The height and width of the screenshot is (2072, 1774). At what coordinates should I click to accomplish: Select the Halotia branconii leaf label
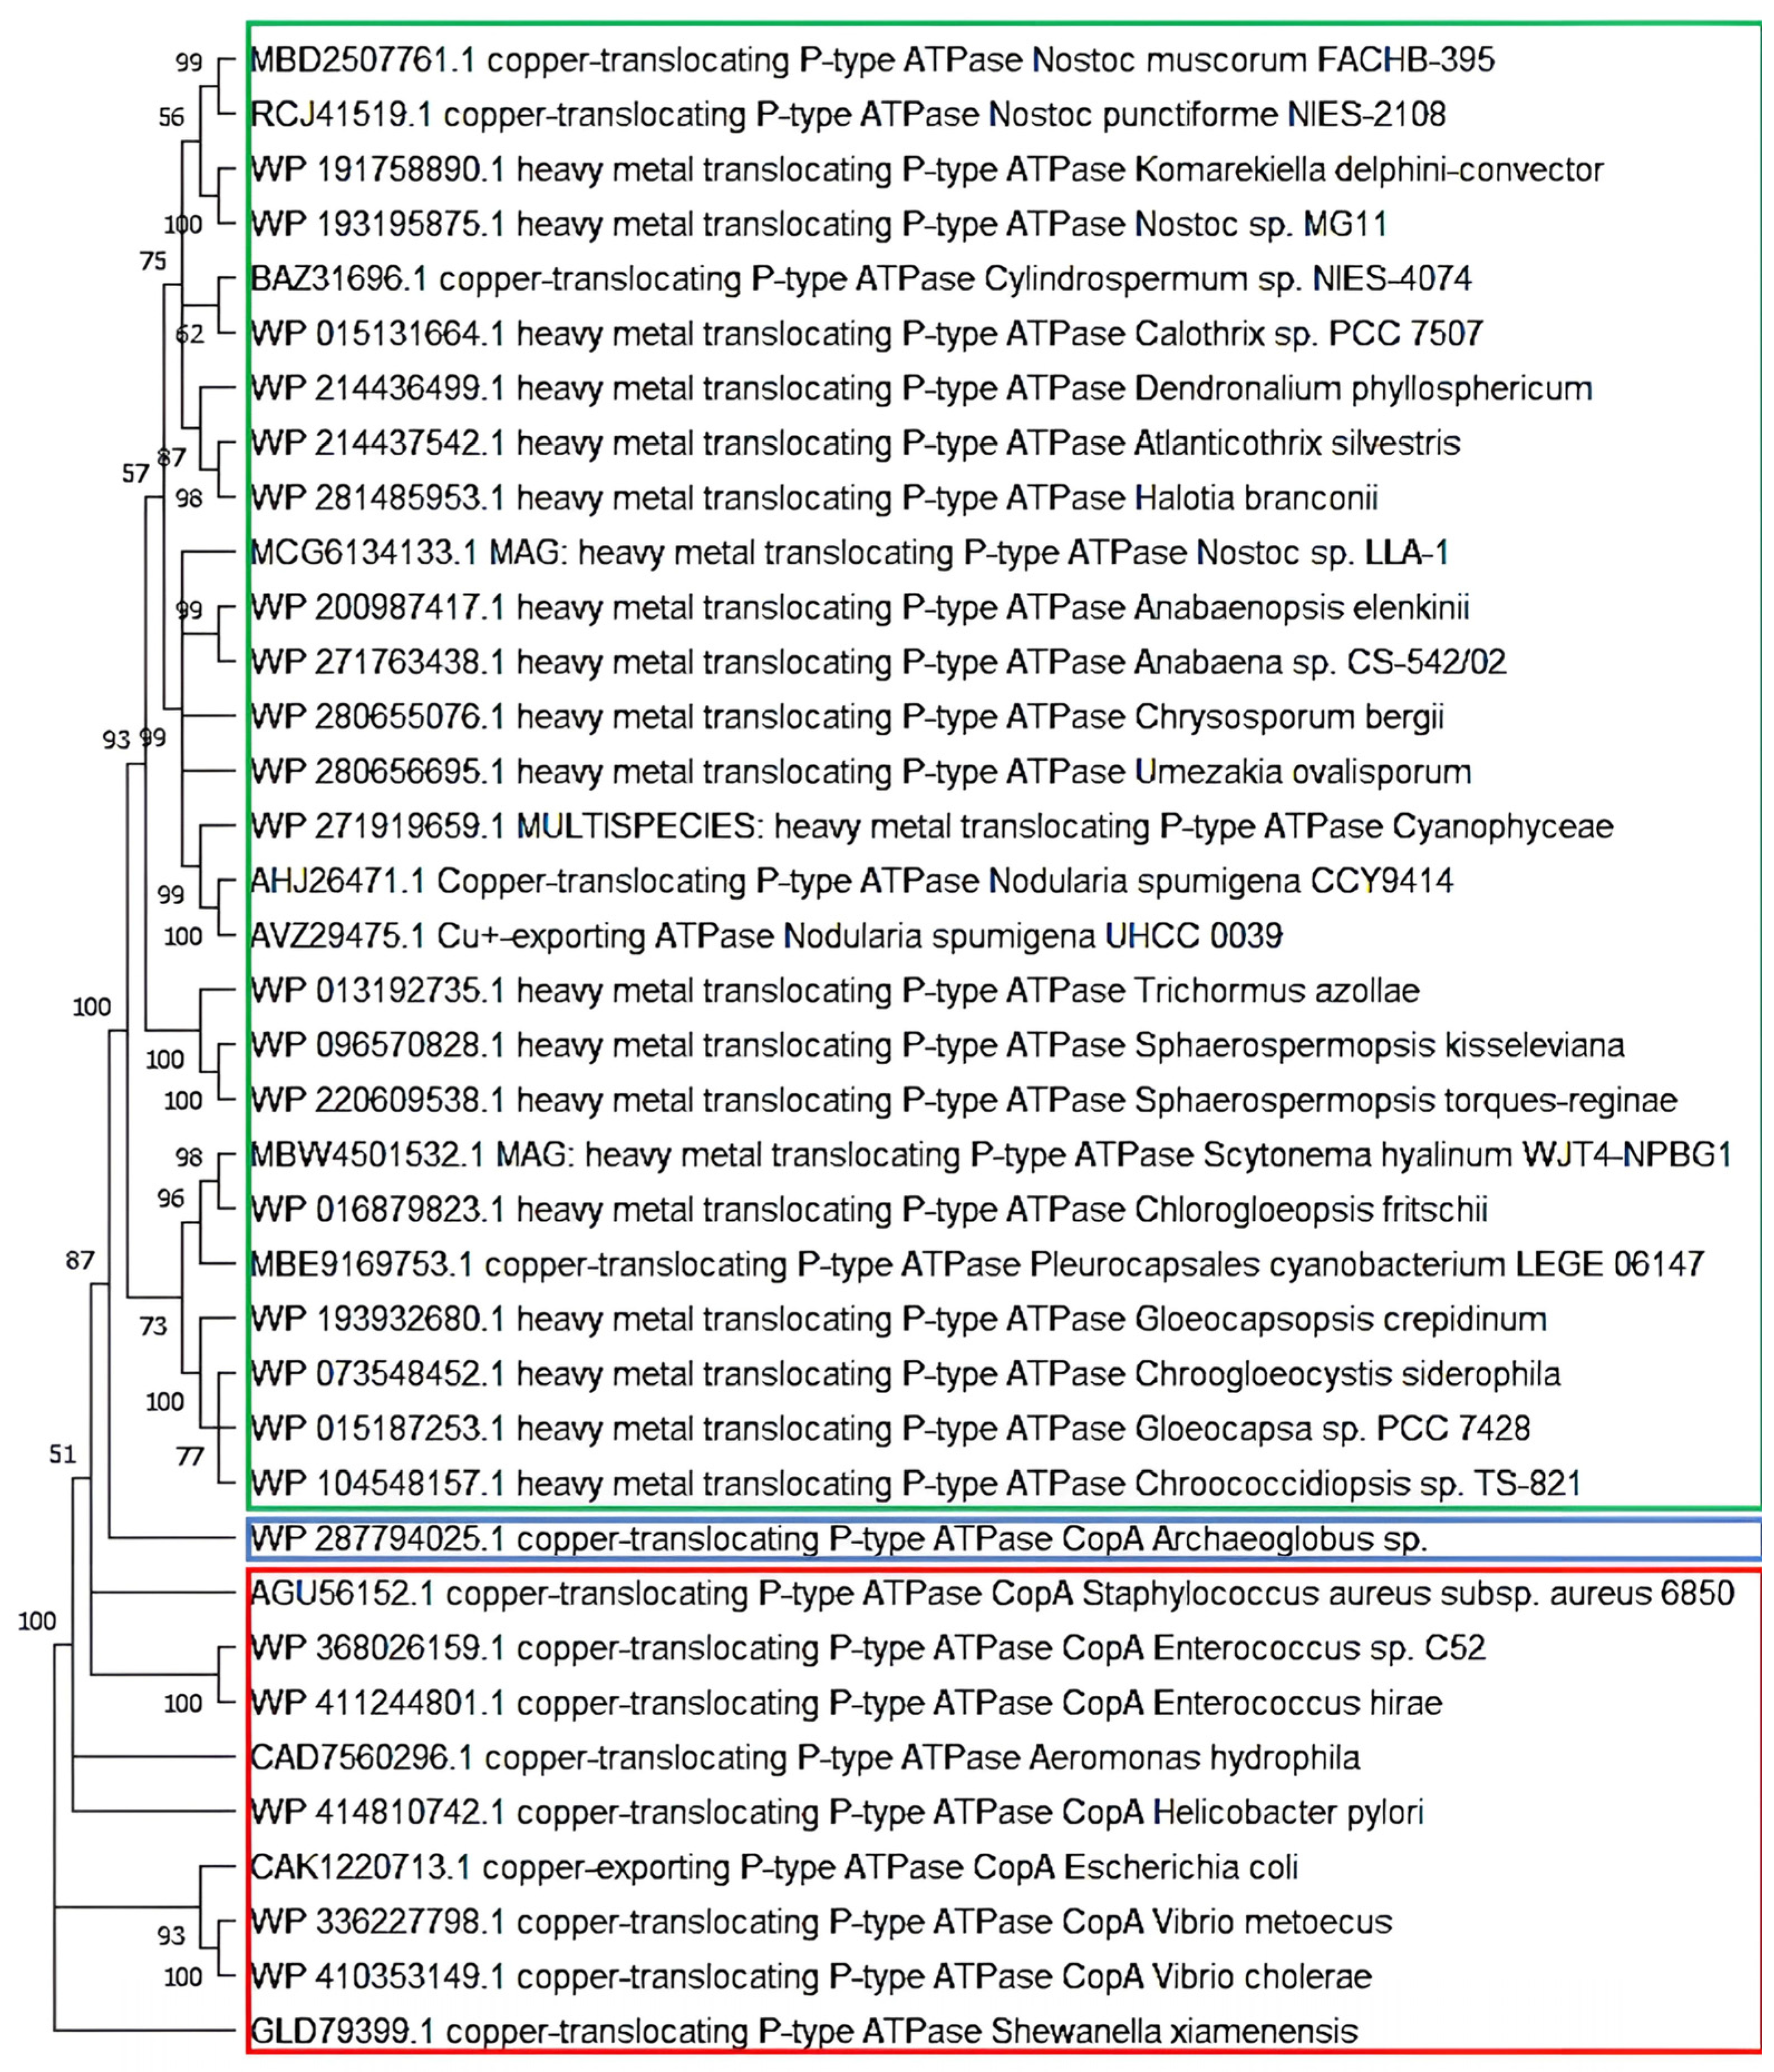tap(813, 498)
